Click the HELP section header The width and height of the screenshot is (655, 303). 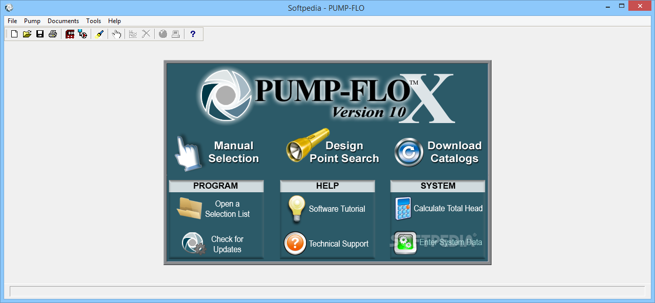coord(327,186)
